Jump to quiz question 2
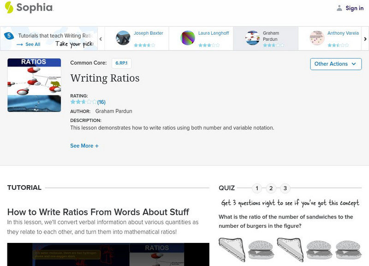This screenshot has width=369, height=266. 271,188
